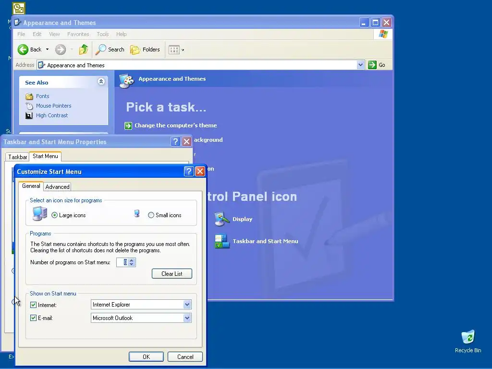Viewport: 492px width, 369px height.
Task: Uncheck the E-mail checkbox
Action: [33, 318]
